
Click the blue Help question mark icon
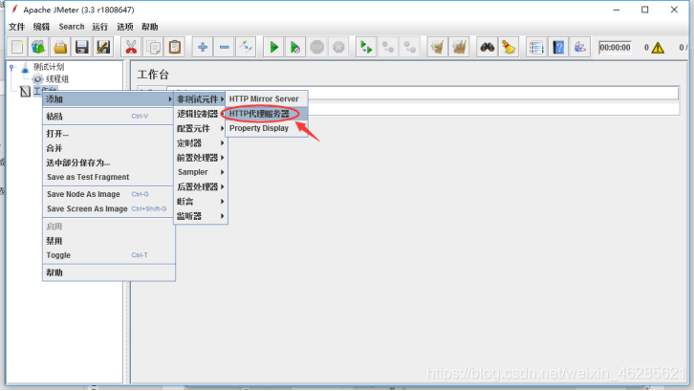pos(558,47)
